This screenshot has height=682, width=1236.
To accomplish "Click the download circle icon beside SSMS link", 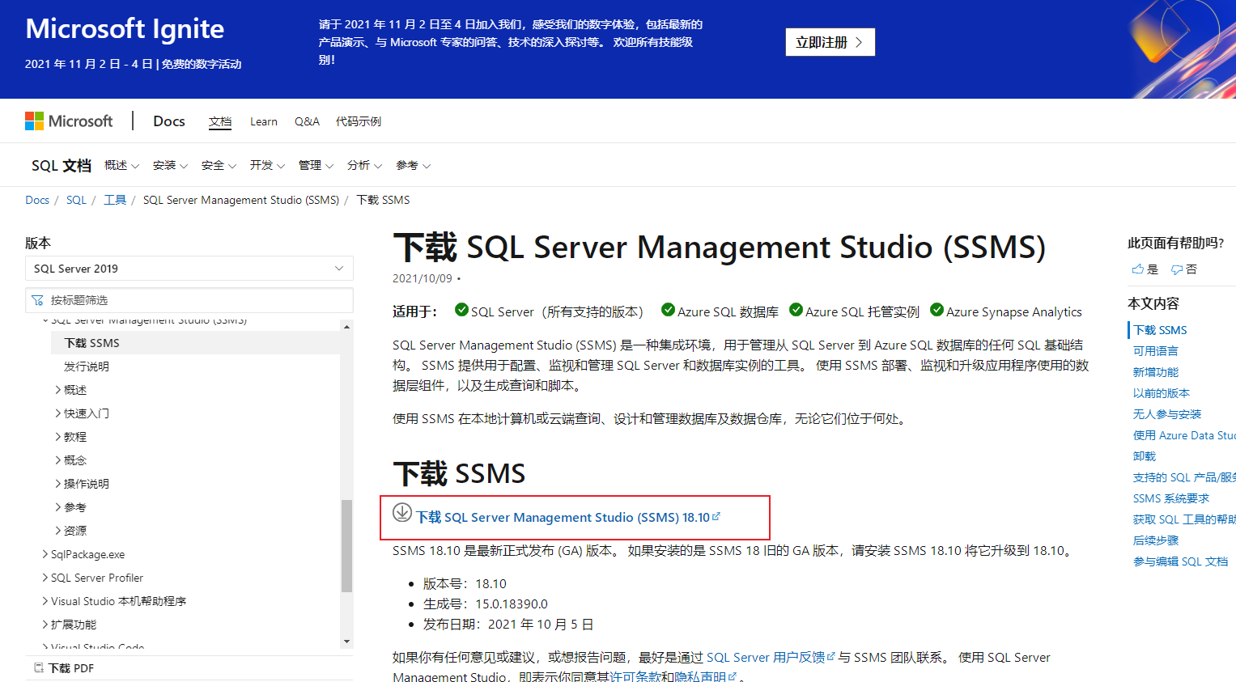I will (x=402, y=512).
